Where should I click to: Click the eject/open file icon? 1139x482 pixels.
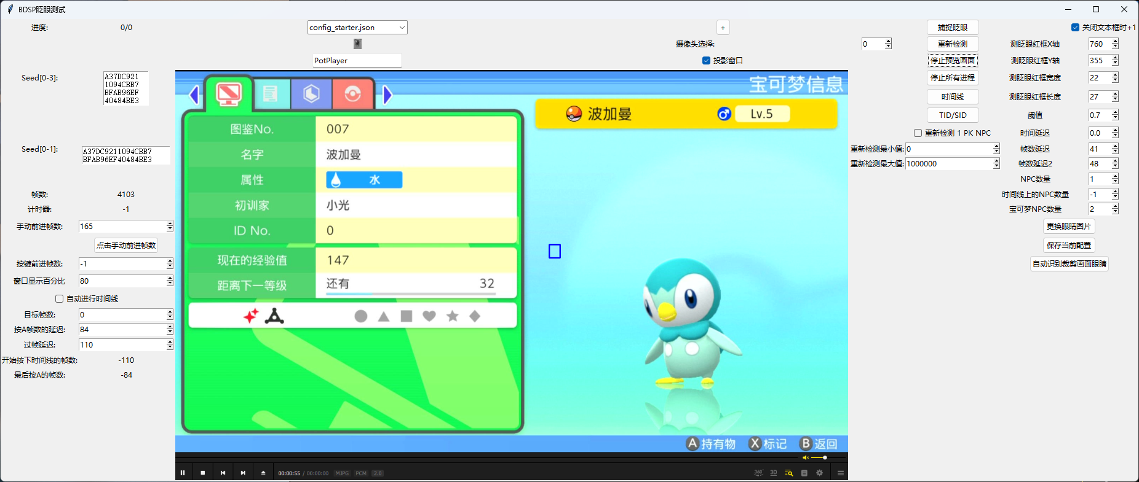click(263, 473)
